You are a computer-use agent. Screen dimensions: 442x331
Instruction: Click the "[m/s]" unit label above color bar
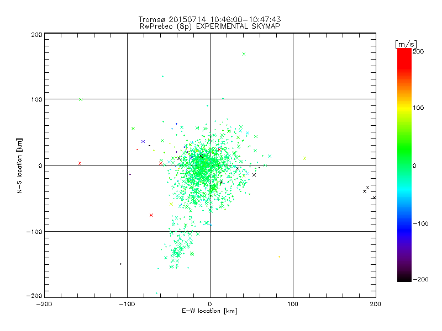pyautogui.click(x=406, y=44)
